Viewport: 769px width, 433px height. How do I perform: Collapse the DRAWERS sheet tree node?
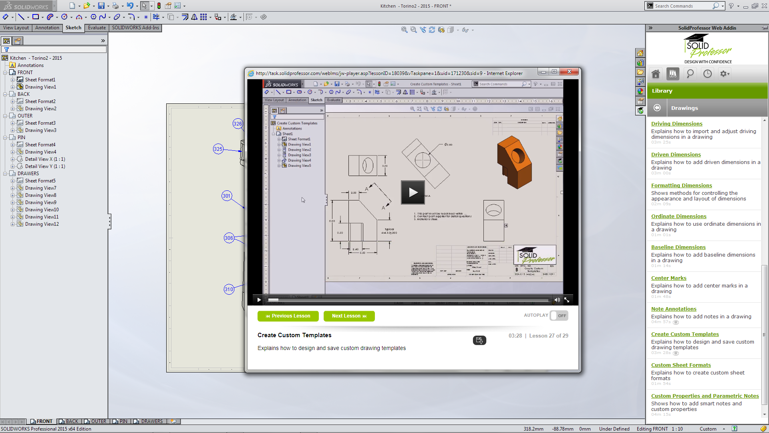[x=5, y=174]
